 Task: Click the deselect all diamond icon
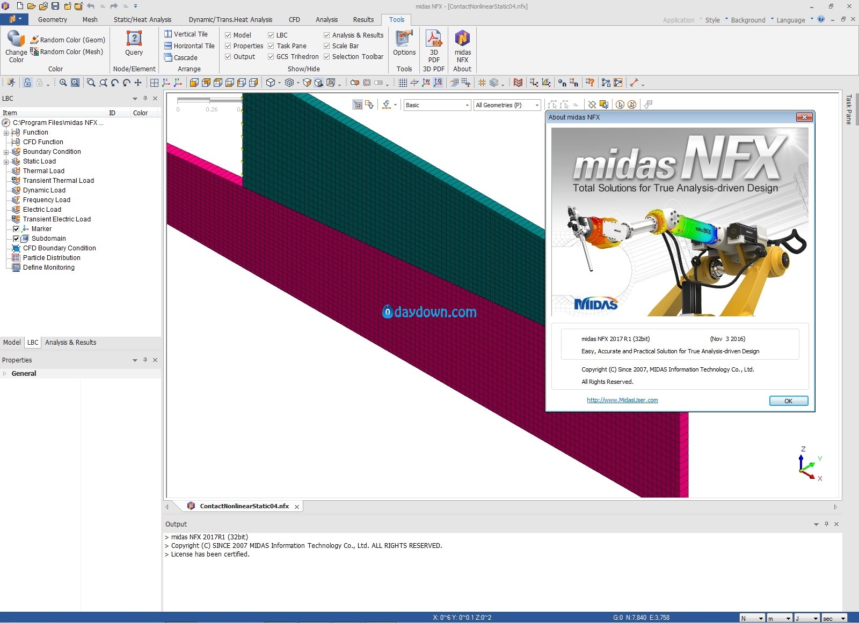pyautogui.click(x=592, y=105)
